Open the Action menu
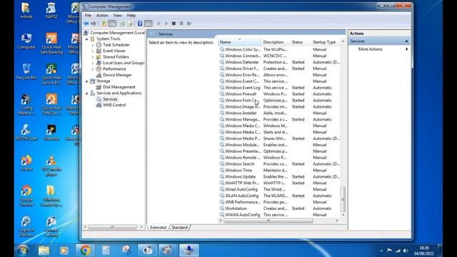The height and width of the screenshot is (257, 457). pos(102,15)
